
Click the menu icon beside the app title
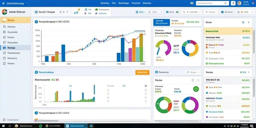pos(3,3)
